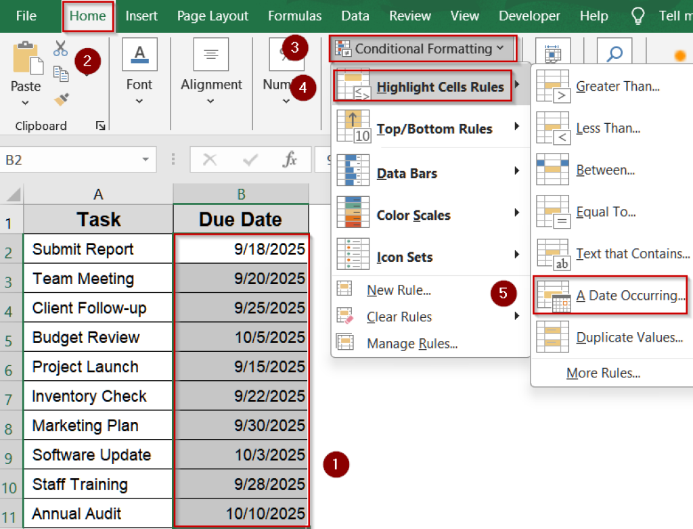Expand the Name Box dropdown arrow
The width and height of the screenshot is (693, 529).
[145, 160]
